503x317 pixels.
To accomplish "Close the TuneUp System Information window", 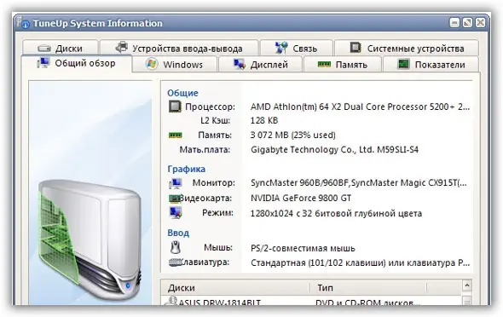I will coord(480,23).
